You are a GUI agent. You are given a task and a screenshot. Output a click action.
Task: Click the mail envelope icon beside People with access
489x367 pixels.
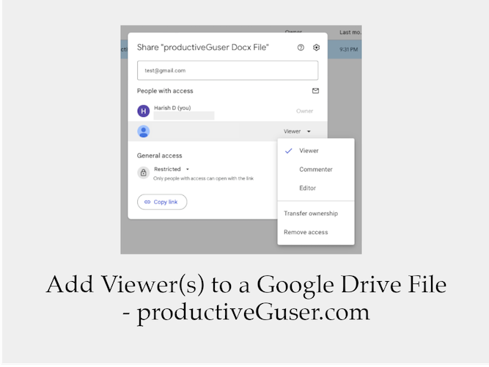(315, 91)
